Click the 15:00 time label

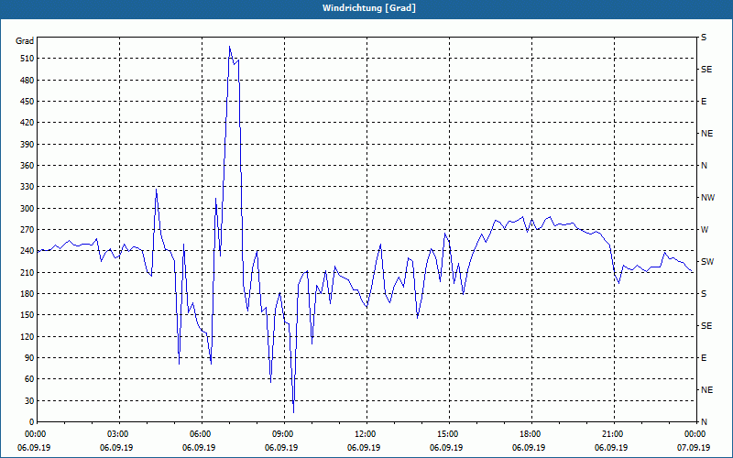448,434
